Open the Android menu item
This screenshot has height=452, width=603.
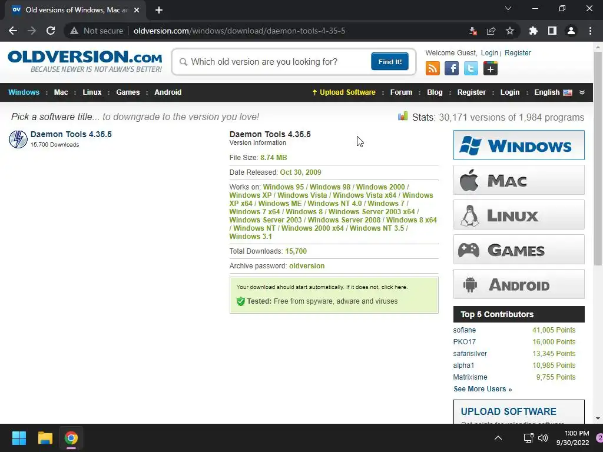pos(168,92)
